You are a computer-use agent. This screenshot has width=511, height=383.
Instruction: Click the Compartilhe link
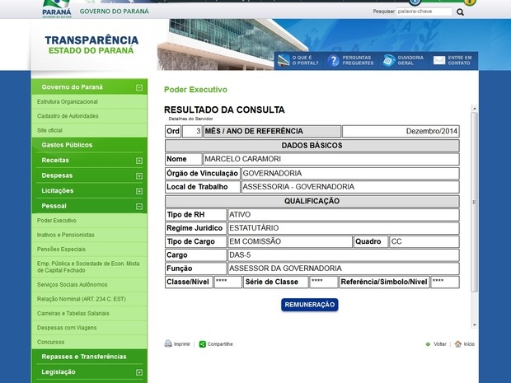tap(220, 344)
